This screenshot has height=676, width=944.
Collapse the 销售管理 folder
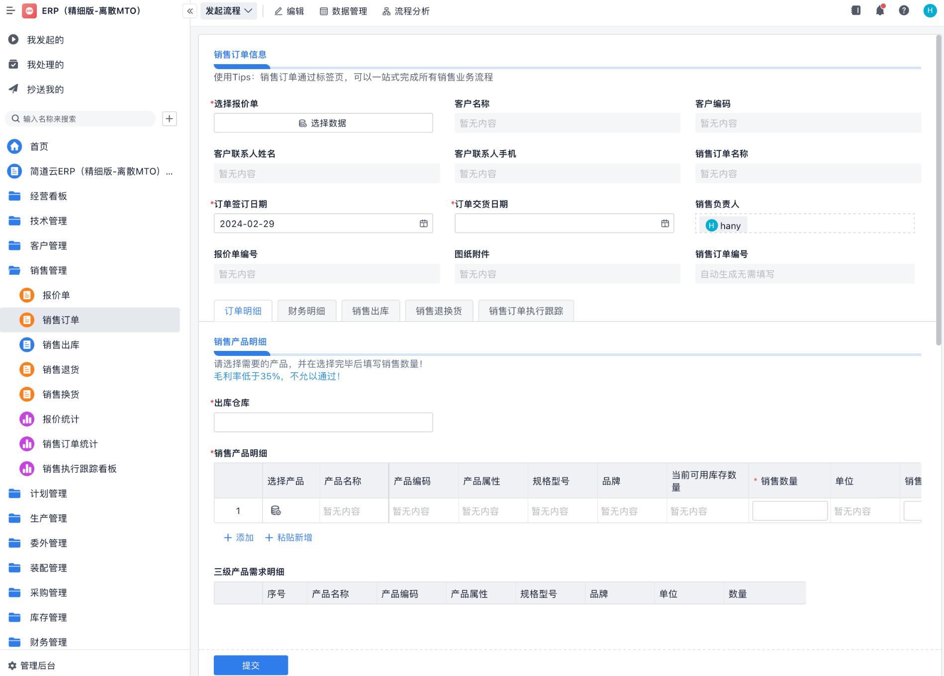click(x=48, y=270)
